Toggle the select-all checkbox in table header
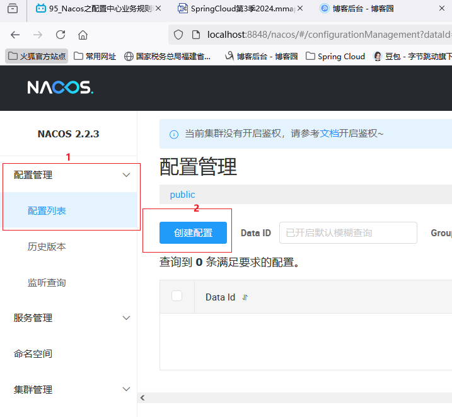 pyautogui.click(x=177, y=296)
